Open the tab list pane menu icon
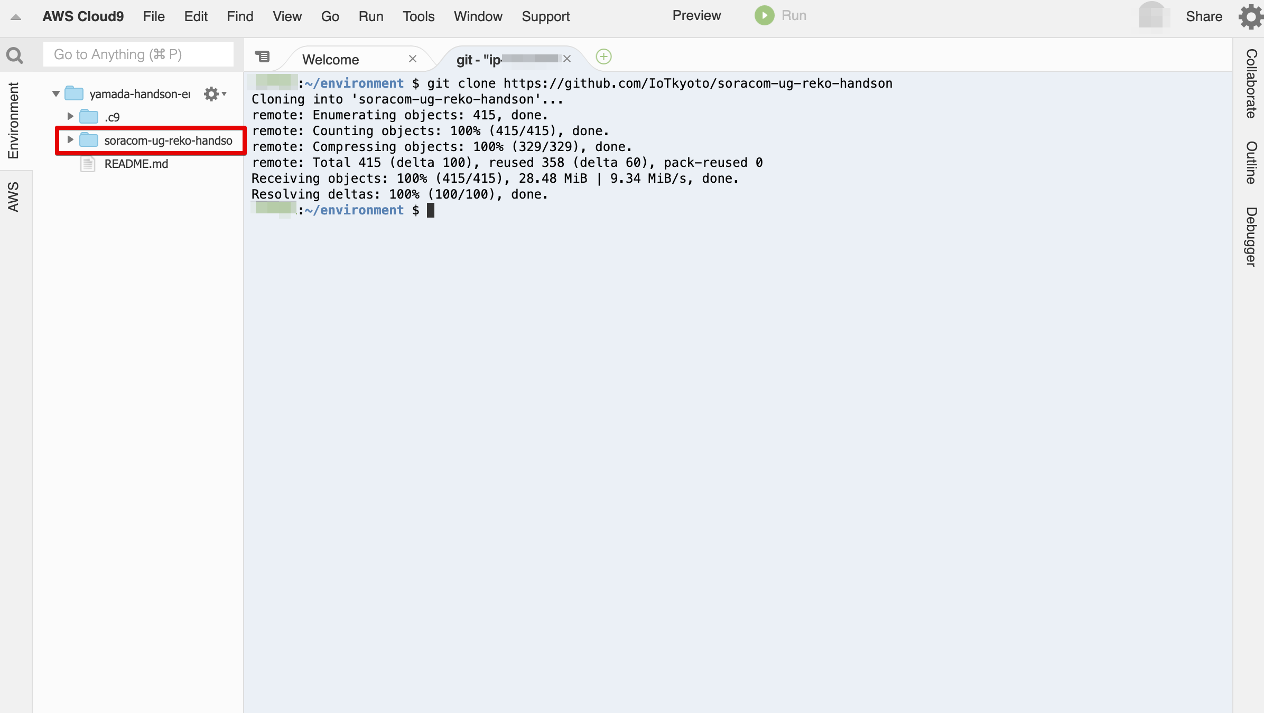 (x=262, y=56)
